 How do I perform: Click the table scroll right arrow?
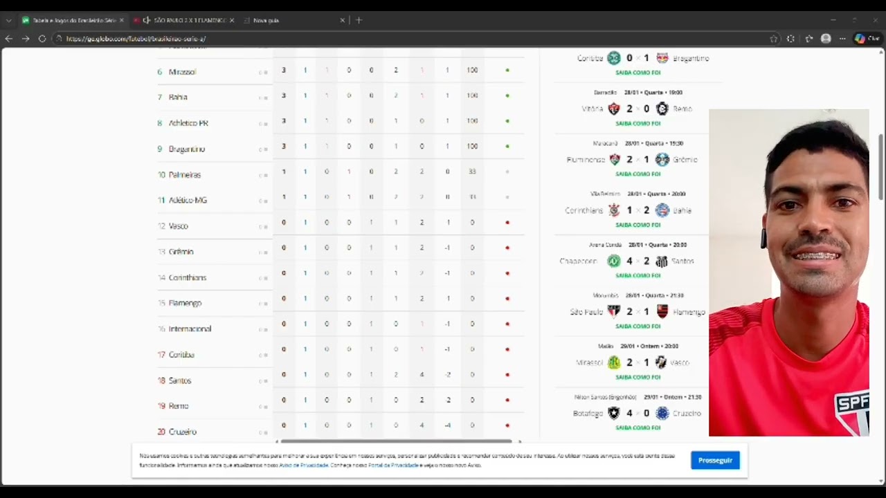click(520, 441)
